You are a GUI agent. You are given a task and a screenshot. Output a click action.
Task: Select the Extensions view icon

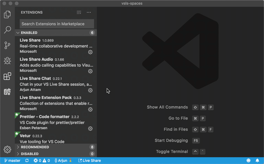[7, 76]
